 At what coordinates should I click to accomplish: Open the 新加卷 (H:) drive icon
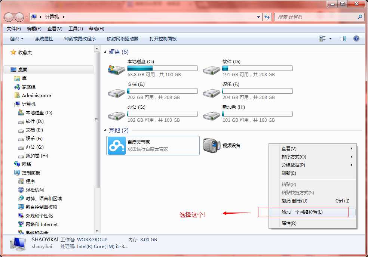(211, 115)
